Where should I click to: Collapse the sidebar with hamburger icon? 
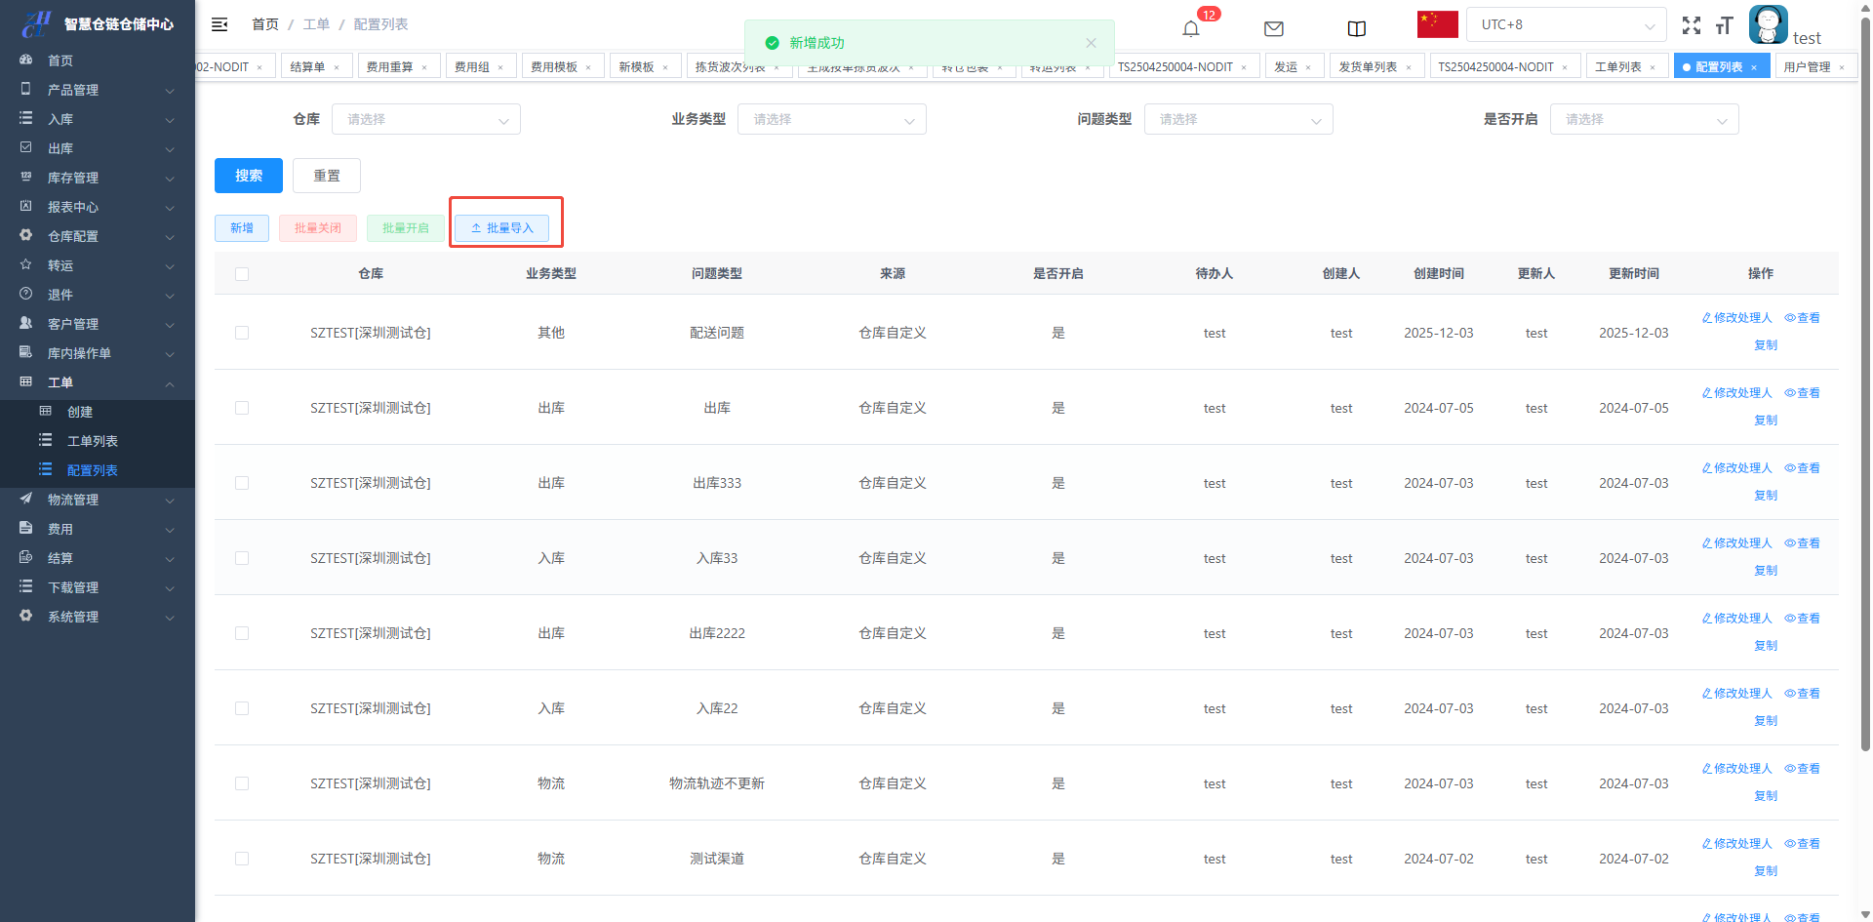[219, 24]
